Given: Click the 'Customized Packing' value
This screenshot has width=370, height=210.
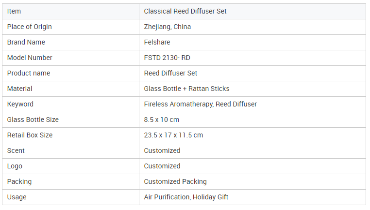Looking at the screenshot, I should pos(175,181).
